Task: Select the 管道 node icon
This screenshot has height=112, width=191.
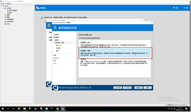Action: click(6, 15)
